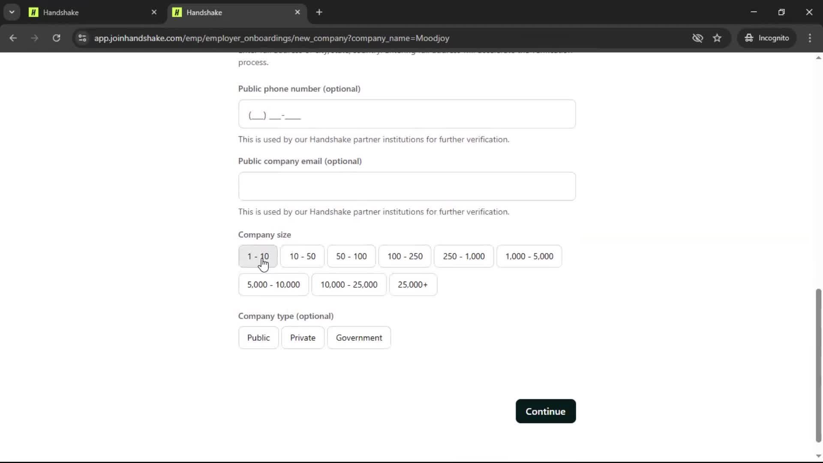Screen dimensions: 823x463
Task: Pick company size 250 - 1,000
Action: (464, 256)
